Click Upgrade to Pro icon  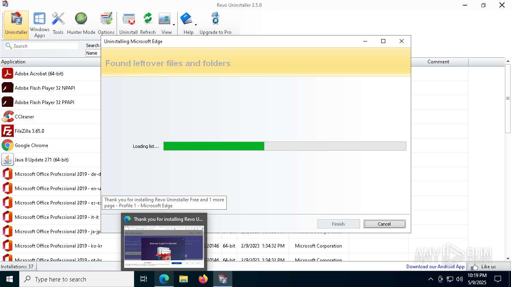click(x=215, y=24)
